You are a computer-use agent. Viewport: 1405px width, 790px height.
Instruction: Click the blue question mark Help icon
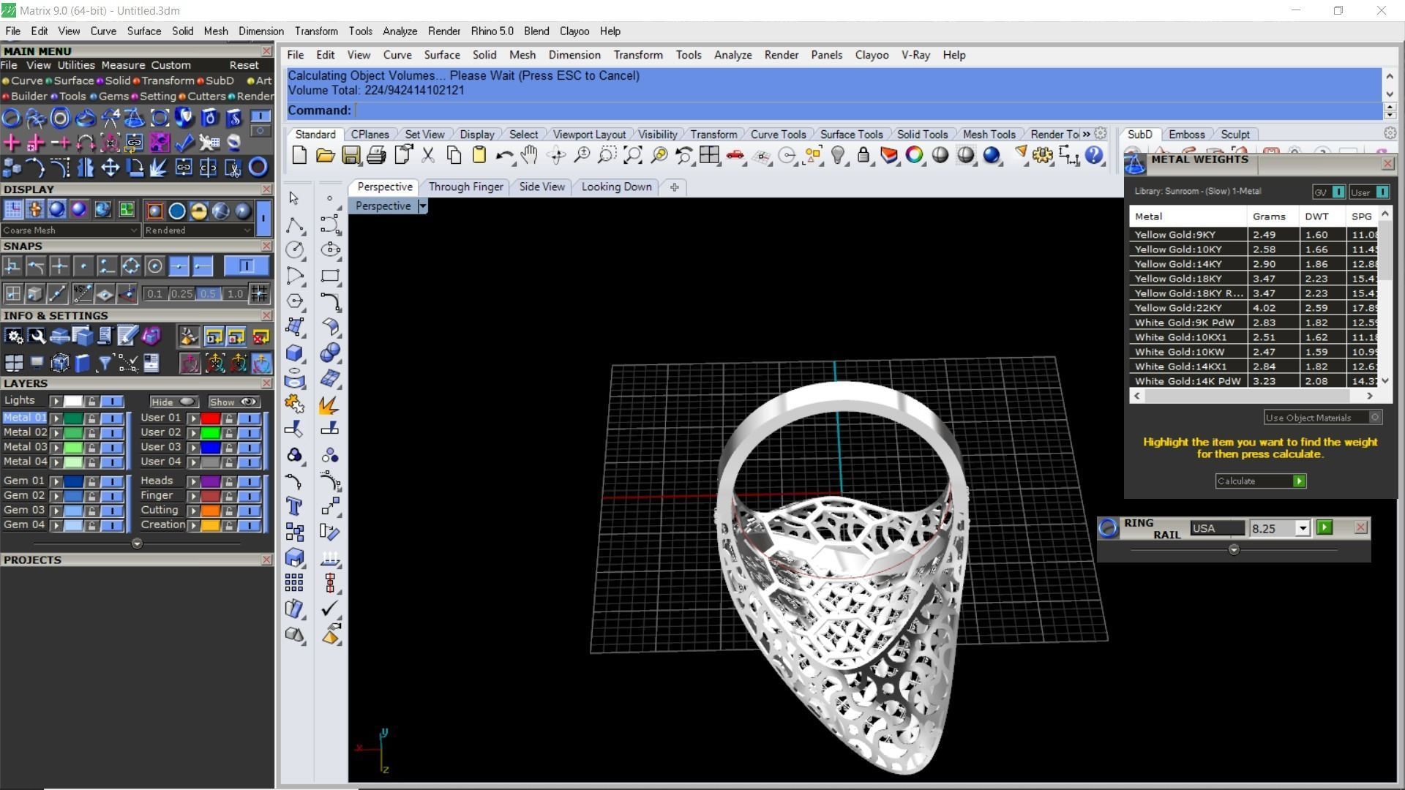[1094, 155]
